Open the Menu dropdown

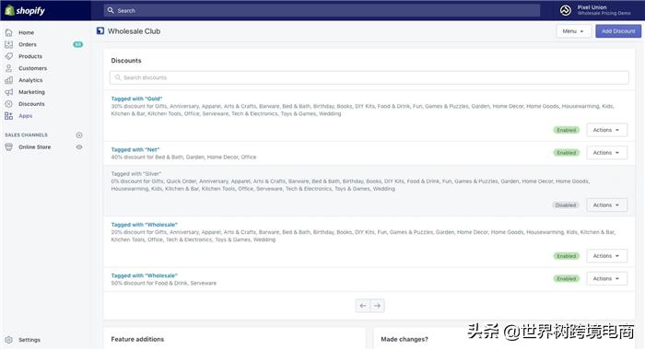click(573, 31)
